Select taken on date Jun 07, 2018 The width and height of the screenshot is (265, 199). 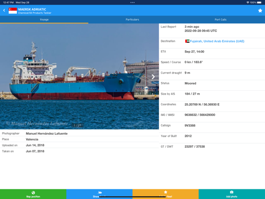click(x=35, y=151)
